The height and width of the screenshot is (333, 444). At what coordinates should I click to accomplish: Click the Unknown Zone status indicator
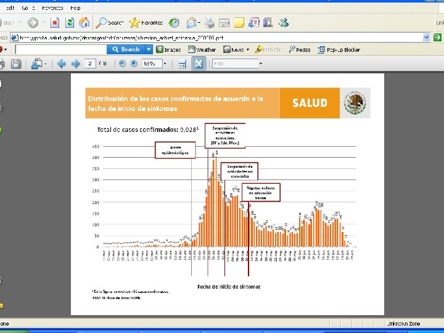point(403,324)
